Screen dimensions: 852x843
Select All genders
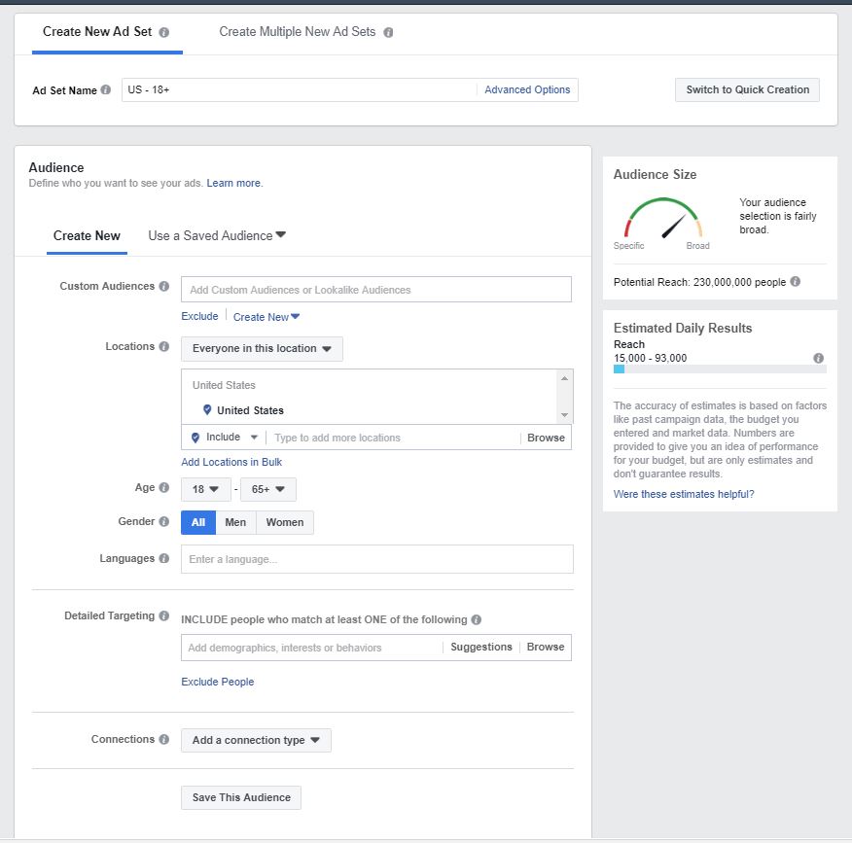pos(198,522)
